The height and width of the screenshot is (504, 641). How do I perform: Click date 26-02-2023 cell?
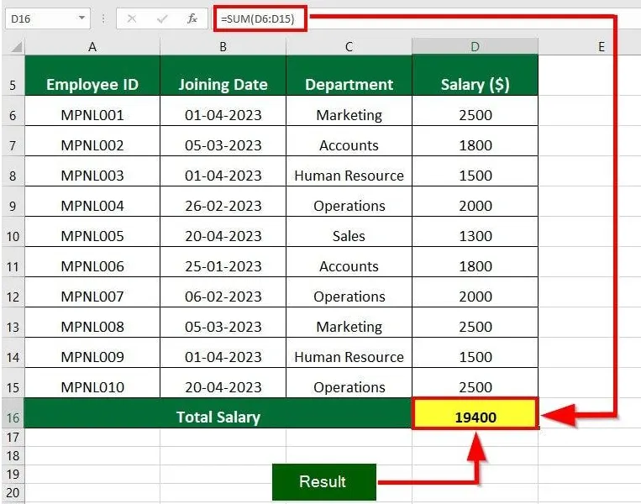tap(223, 202)
